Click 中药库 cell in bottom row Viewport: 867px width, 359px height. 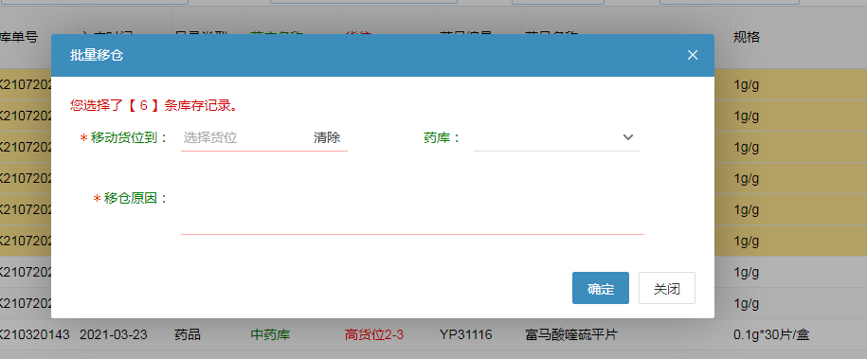coord(270,334)
